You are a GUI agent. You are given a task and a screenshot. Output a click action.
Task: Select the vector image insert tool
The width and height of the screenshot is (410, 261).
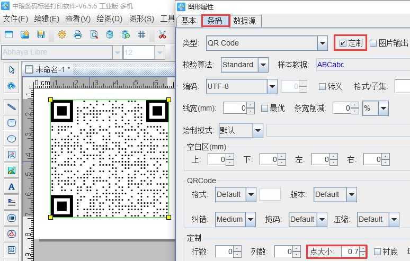[x=12, y=155]
